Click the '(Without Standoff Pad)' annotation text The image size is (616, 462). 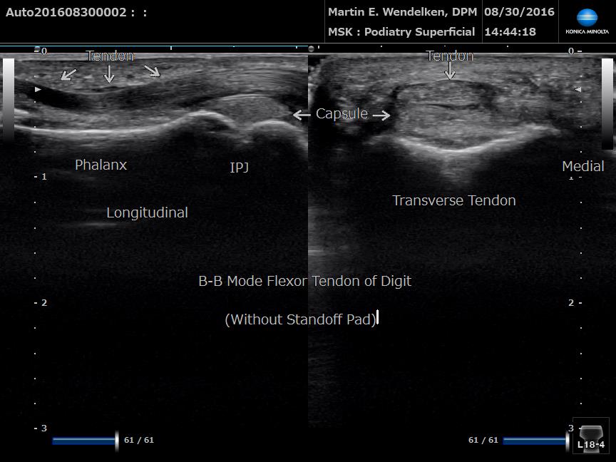(300, 319)
